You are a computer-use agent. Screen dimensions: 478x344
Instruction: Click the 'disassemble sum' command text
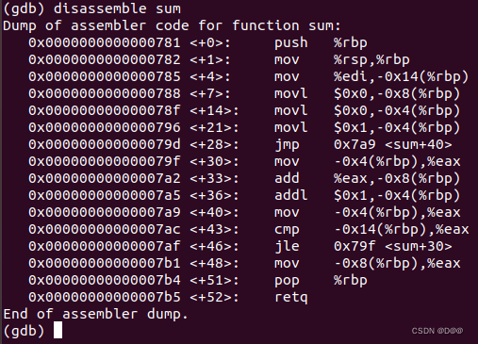click(117, 8)
